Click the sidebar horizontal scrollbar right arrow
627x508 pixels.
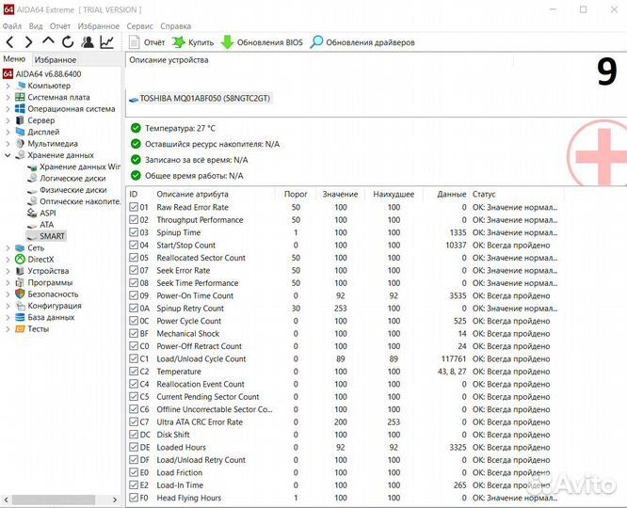[115, 500]
